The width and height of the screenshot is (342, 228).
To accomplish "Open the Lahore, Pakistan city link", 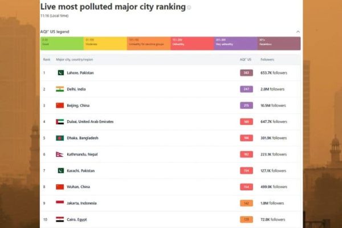I will point(80,73).
